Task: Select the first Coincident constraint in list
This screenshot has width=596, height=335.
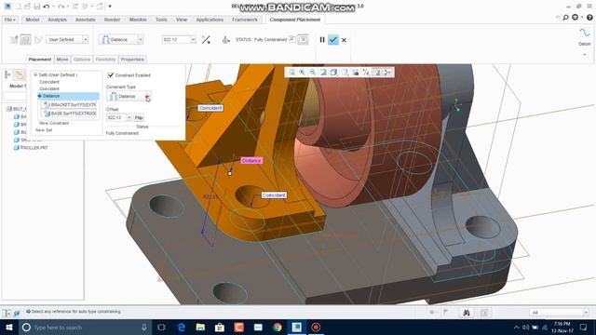Action: tap(49, 82)
